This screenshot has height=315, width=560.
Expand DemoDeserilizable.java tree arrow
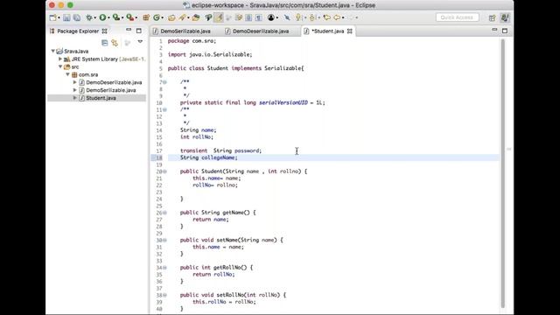tap(74, 82)
